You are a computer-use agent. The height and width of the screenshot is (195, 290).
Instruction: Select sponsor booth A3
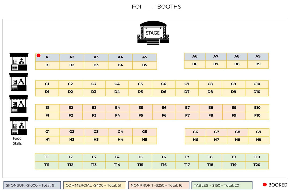pyautogui.click(x=96, y=58)
